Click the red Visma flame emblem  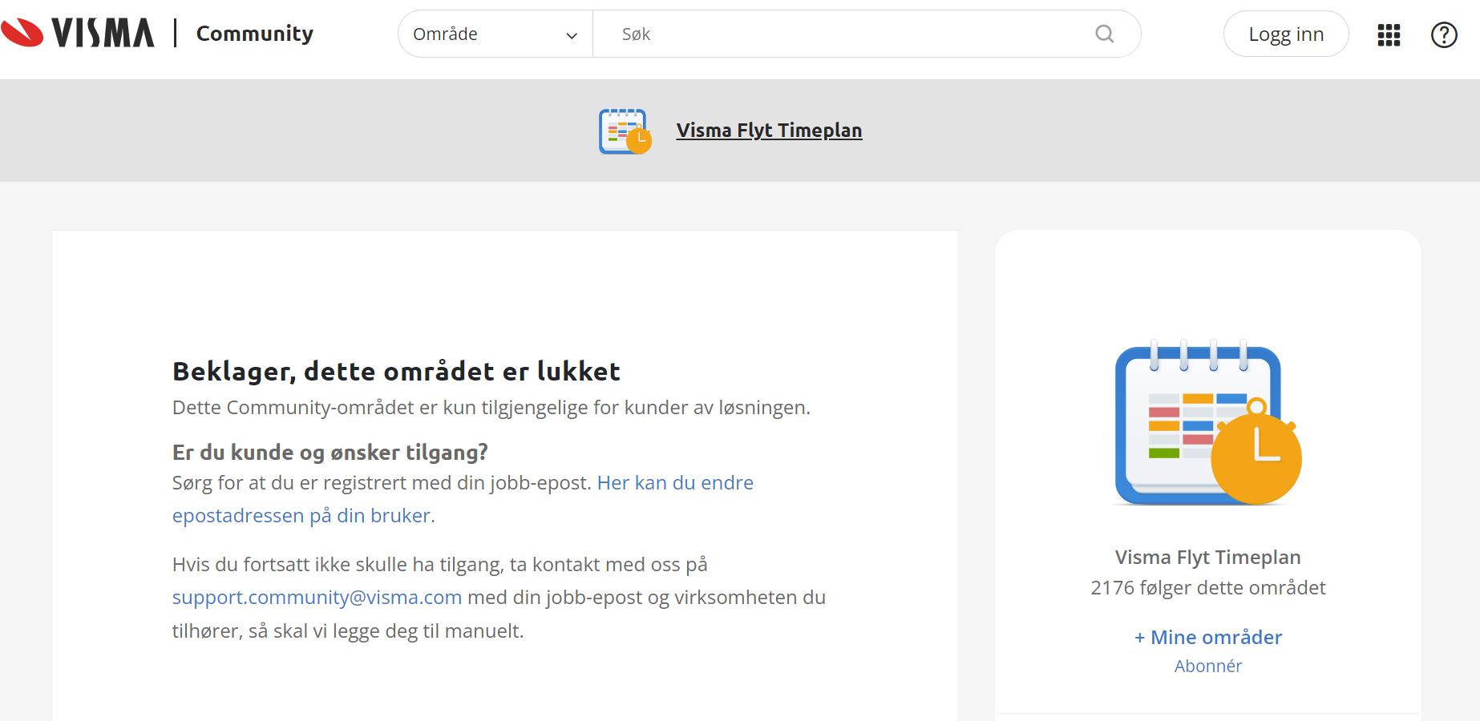pos(21,32)
